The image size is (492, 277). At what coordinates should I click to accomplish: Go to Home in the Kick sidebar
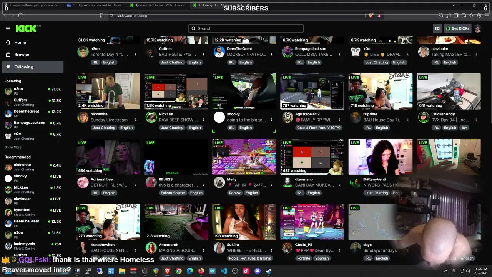[33, 42]
